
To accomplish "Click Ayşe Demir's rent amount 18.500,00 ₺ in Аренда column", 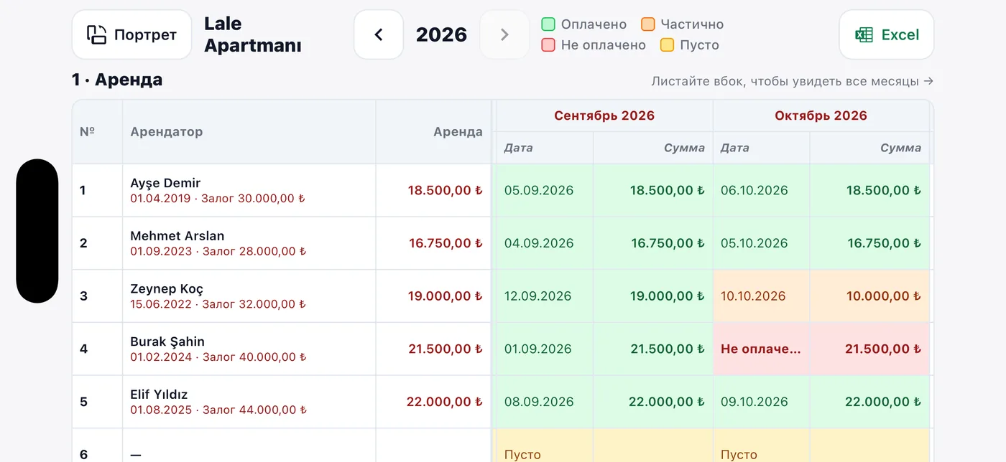I will coord(446,190).
